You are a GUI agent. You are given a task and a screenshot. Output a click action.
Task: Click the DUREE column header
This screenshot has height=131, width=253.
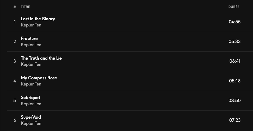(x=234, y=7)
